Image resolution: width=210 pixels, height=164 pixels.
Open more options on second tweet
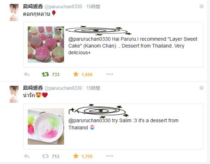click(110, 156)
